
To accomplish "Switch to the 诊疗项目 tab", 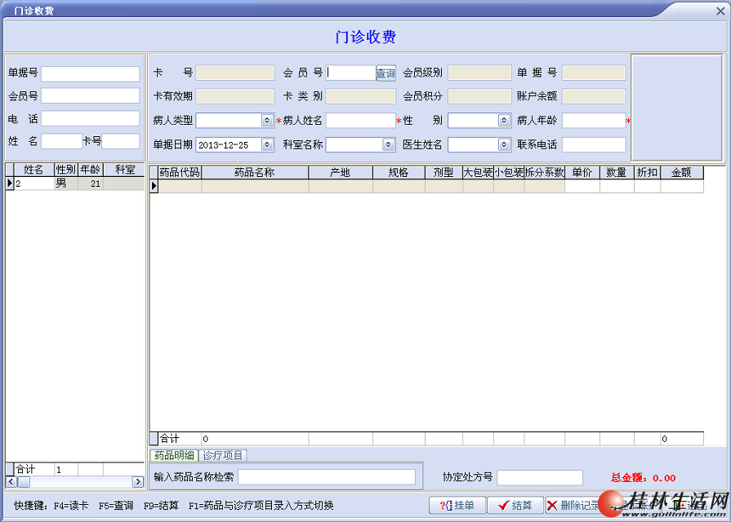I will (x=222, y=455).
